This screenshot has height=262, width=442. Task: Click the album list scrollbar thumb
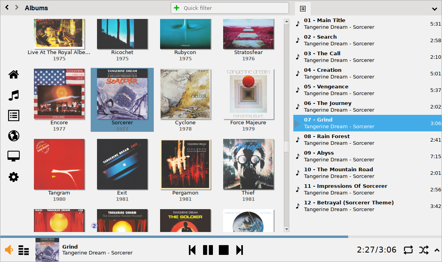click(x=287, y=146)
